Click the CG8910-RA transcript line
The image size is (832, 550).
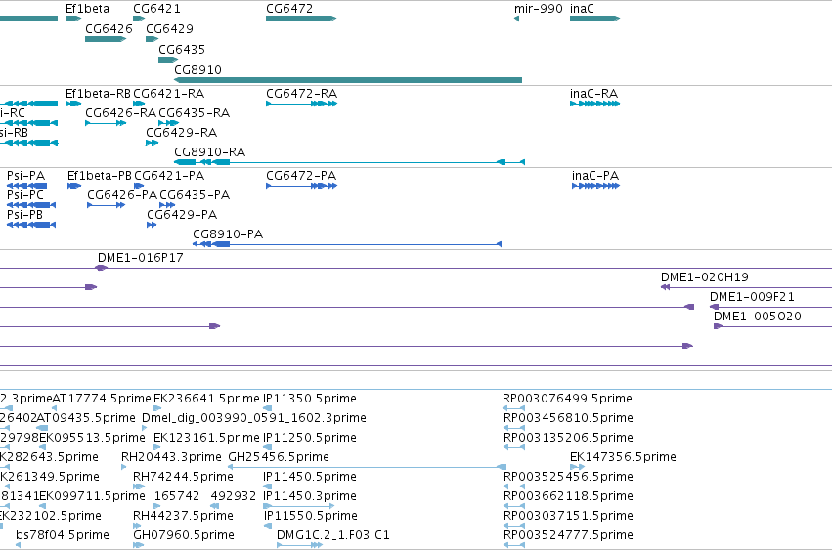350,162
